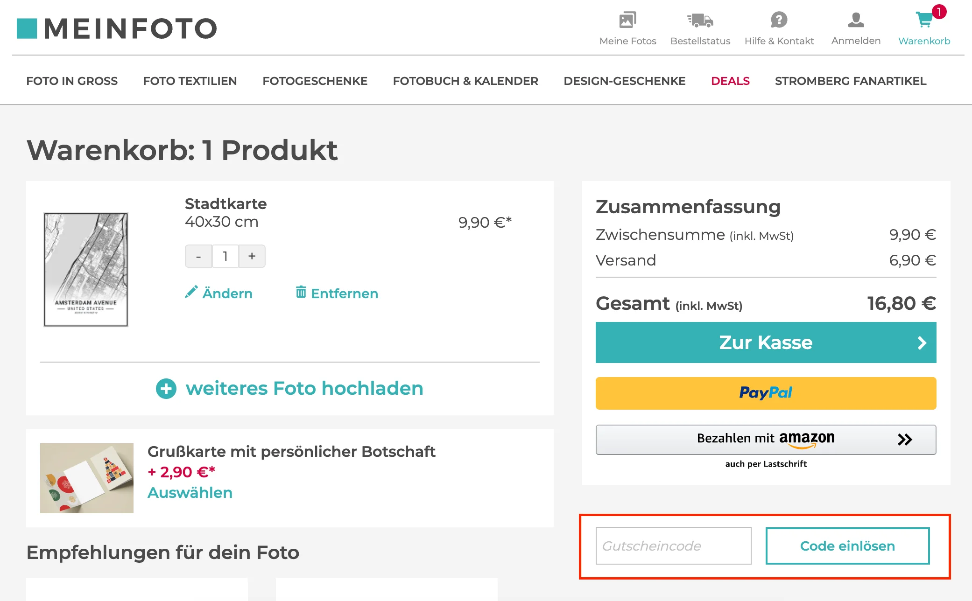This screenshot has height=601, width=972.
Task: Increase quantity with the plus stepper
Action: pos(252,256)
